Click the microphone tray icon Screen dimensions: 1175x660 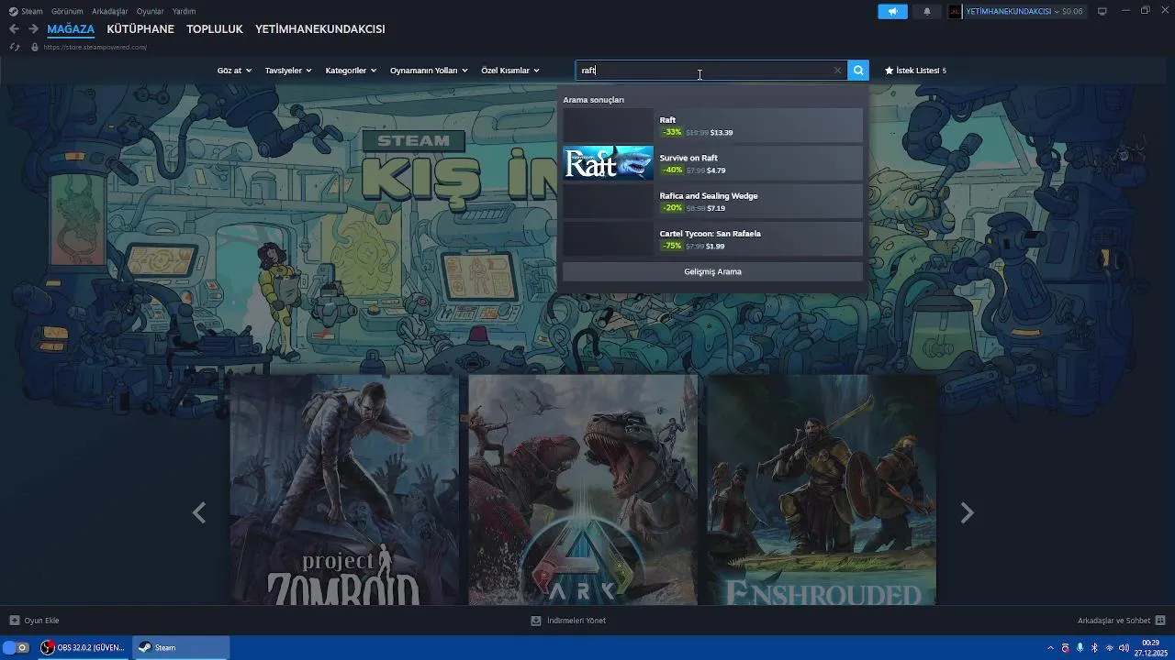(1080, 648)
